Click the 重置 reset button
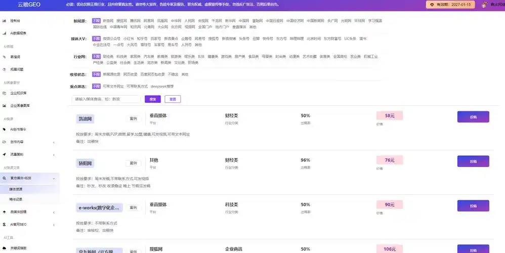This screenshot has height=253, width=505. 173,99
